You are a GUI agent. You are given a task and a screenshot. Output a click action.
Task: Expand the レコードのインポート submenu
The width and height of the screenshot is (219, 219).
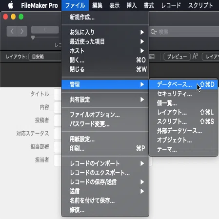point(105,163)
